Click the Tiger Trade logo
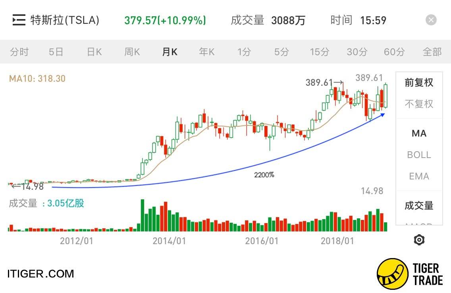451x293 pixels. [x=410, y=274]
